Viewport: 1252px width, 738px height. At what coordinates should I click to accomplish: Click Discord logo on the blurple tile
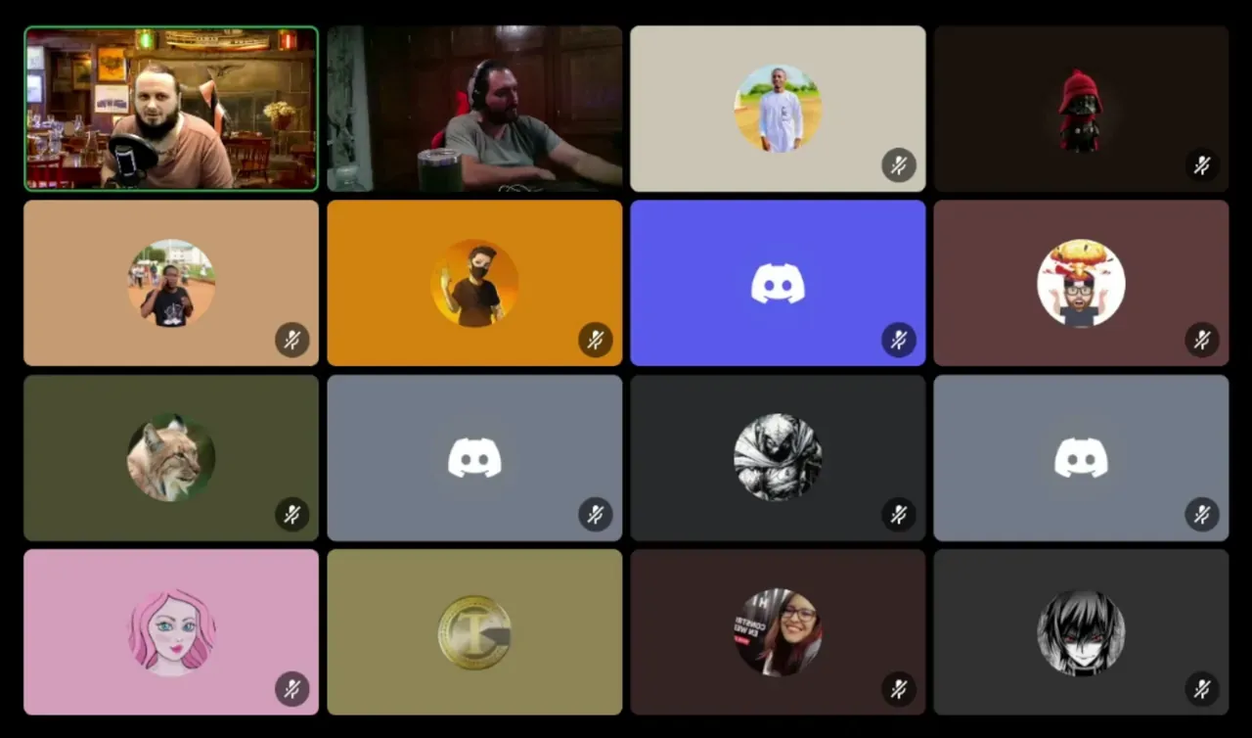(x=778, y=283)
